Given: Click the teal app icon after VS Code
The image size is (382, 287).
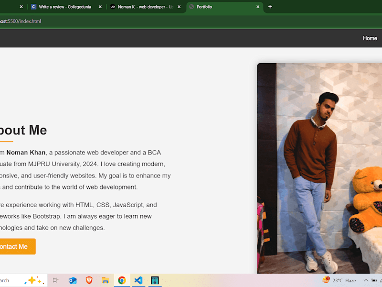Looking at the screenshot, I should [x=155, y=280].
